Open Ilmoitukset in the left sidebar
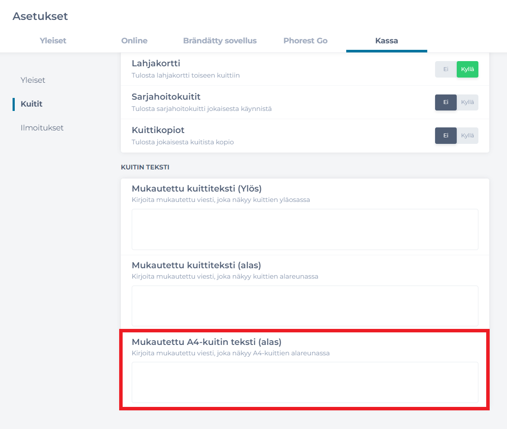 [42, 128]
